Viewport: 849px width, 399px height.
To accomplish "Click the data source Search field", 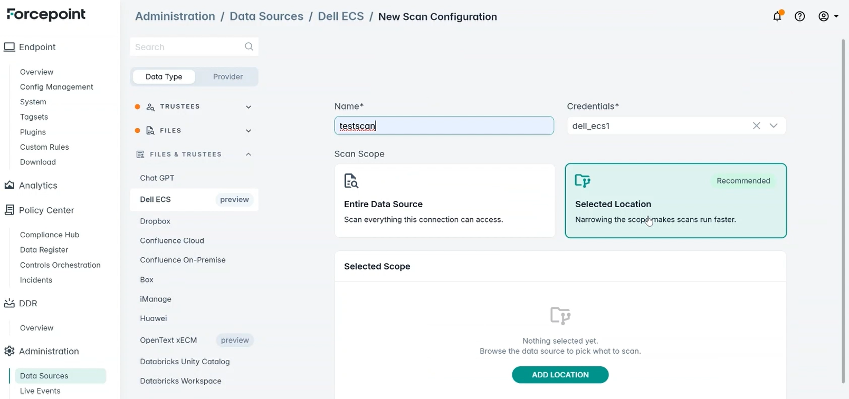I will [194, 47].
